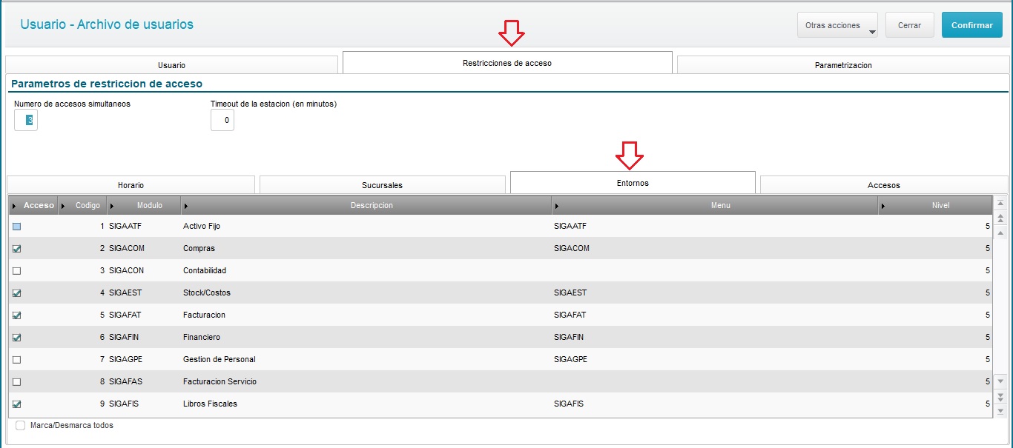Select the Compras description cell
This screenshot has height=448, width=1013.
[x=366, y=248]
